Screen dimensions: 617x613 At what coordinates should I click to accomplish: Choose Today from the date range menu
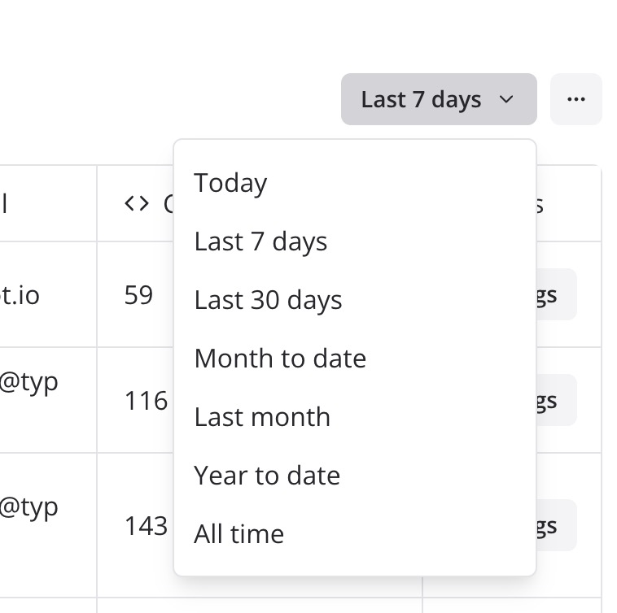tap(230, 183)
